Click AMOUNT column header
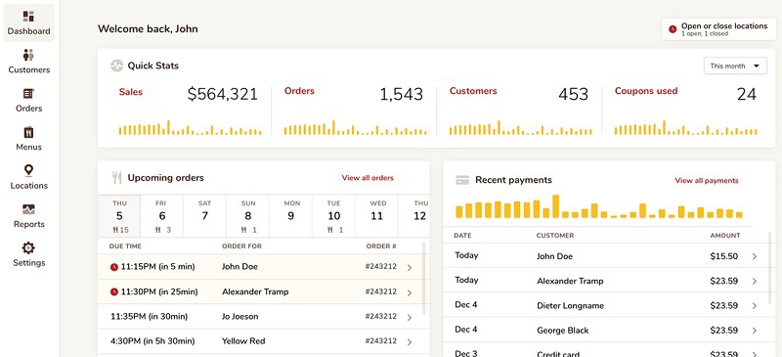The image size is (782, 357). point(725,235)
